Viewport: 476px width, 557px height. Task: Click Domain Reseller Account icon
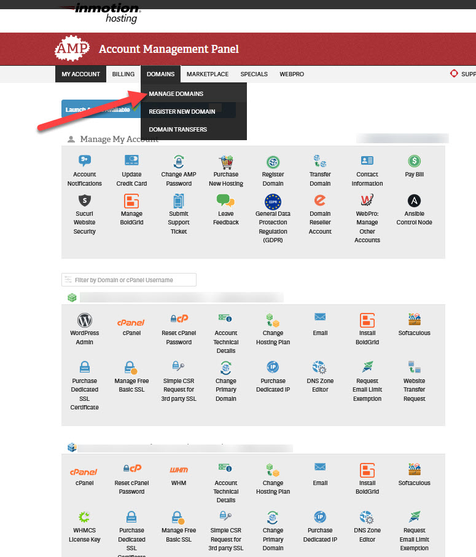click(x=320, y=200)
